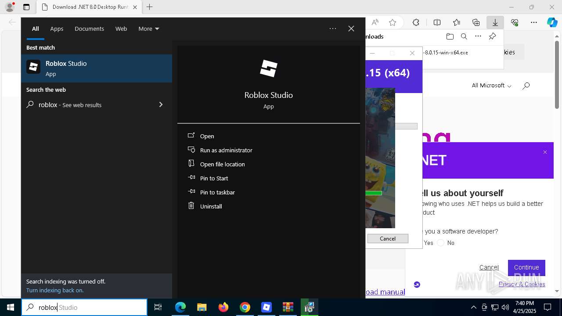Show the clock and date flyout
The width and height of the screenshot is (562, 316).
(525, 307)
